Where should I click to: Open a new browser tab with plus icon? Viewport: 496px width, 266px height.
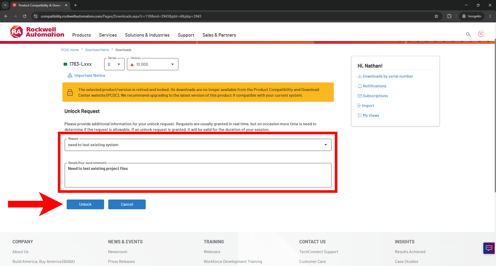(75, 5)
